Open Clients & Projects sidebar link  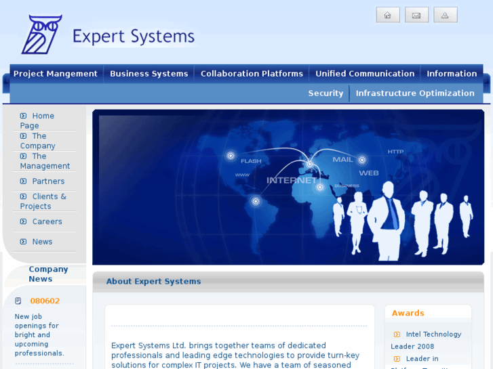(x=43, y=201)
